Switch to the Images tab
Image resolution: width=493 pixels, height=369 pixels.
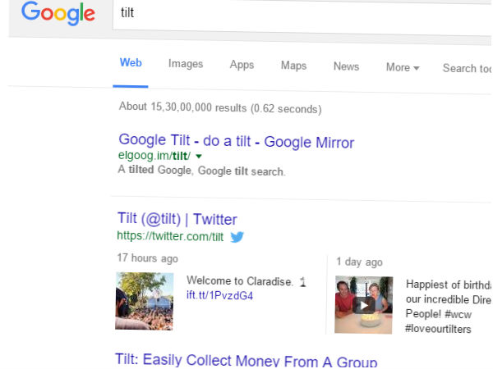coord(186,64)
